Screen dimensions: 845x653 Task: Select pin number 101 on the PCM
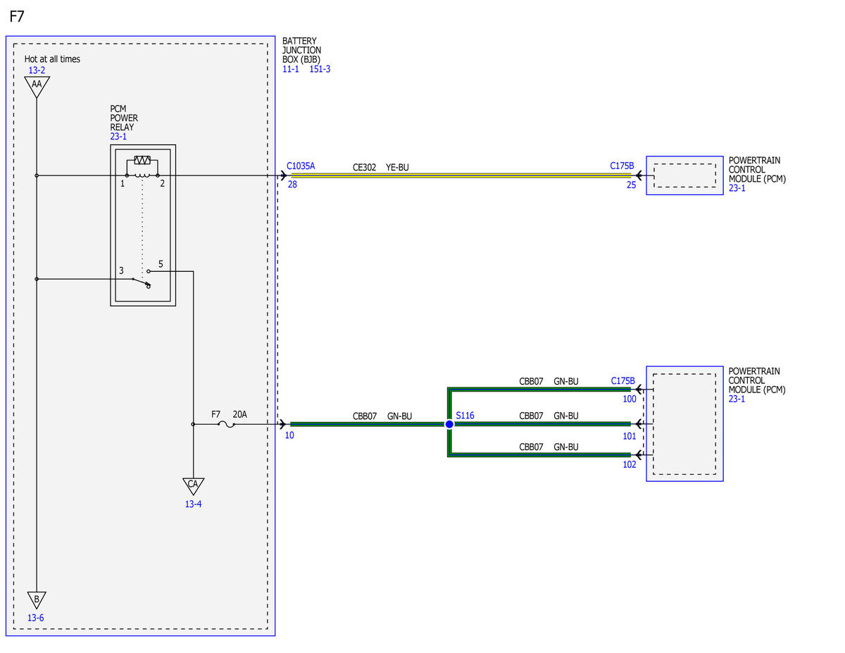coord(630,435)
